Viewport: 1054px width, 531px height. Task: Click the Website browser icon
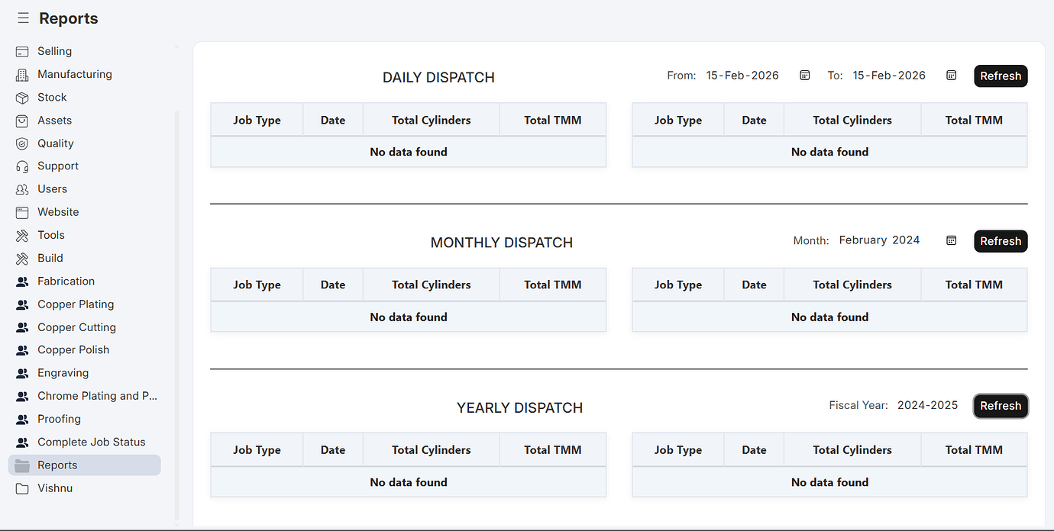22,212
